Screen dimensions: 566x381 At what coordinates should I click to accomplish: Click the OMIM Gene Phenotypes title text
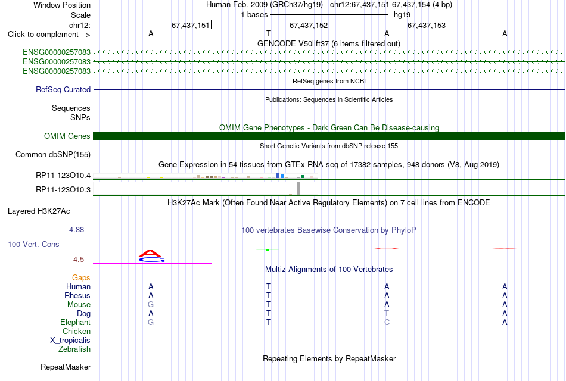[x=329, y=128]
